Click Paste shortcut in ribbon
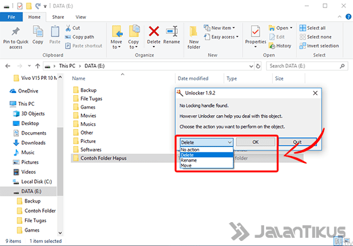353x246 pixels. 84,46
